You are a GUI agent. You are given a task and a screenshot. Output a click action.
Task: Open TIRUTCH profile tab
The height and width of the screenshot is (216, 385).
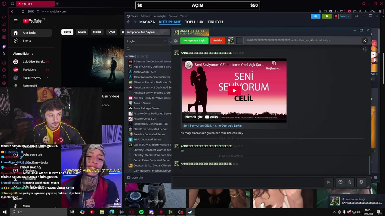(x=215, y=22)
